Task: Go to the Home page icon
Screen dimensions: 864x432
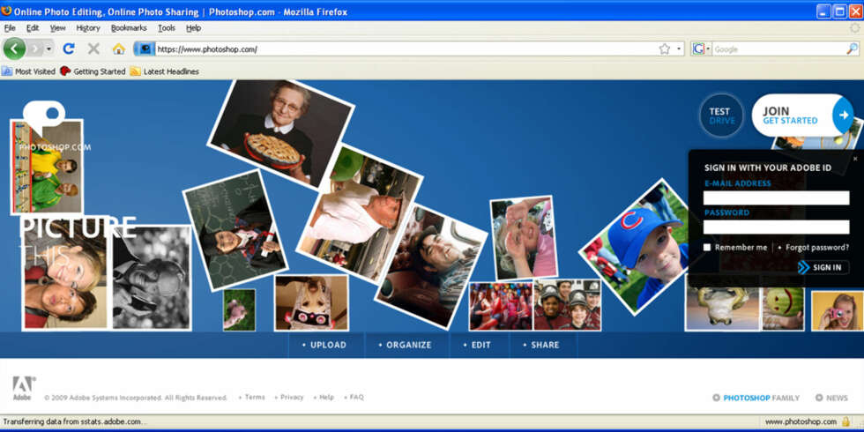Action: pyautogui.click(x=118, y=49)
